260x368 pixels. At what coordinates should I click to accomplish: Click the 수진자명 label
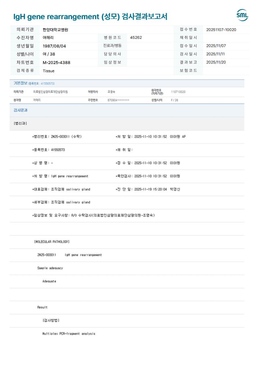coord(25,38)
